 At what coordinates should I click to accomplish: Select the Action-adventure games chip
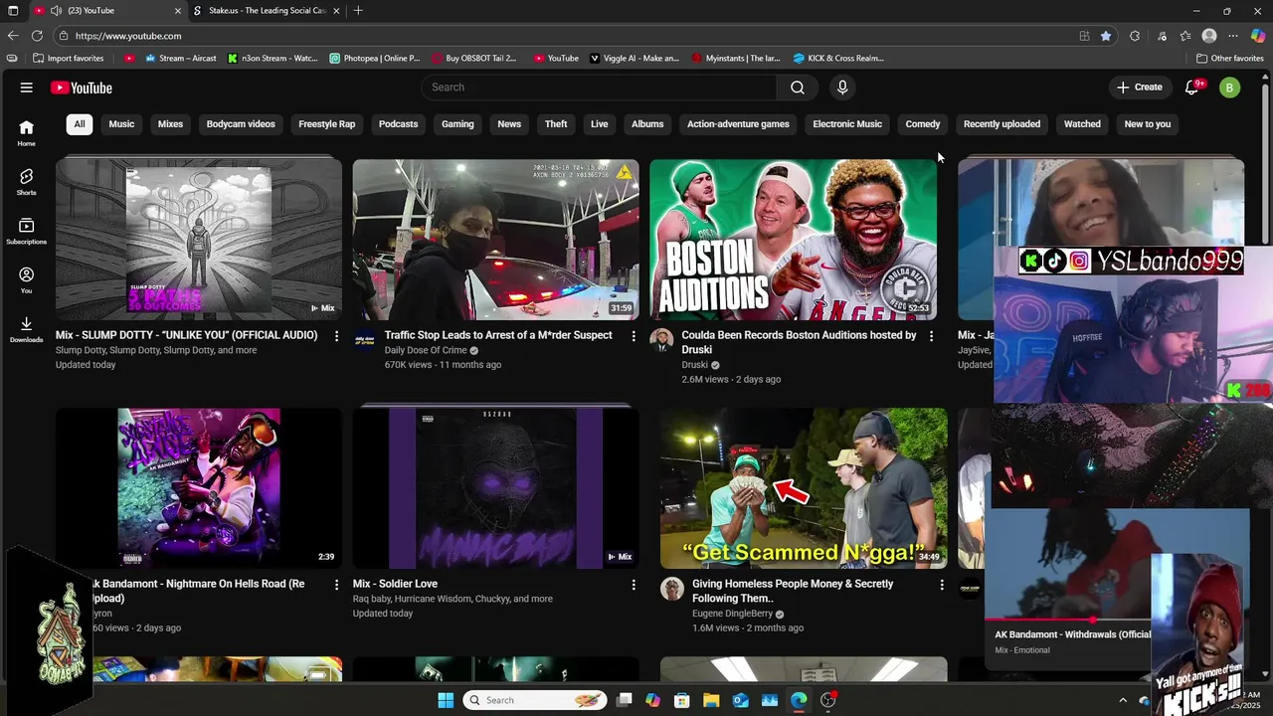738,124
